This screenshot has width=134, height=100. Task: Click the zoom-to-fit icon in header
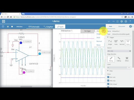point(118,21)
